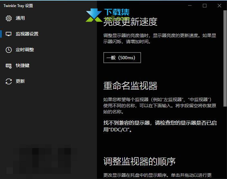Click the 亮度更新速度 heading

coord(130,22)
